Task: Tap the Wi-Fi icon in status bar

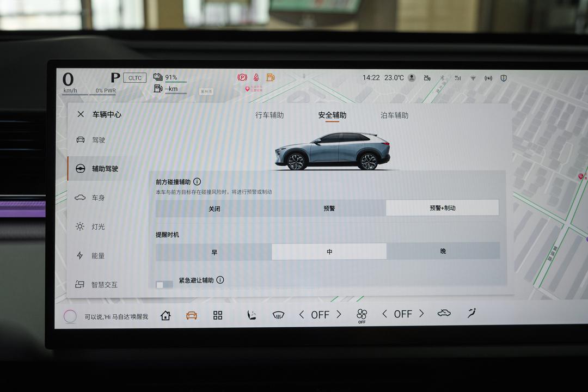Action: coord(473,78)
